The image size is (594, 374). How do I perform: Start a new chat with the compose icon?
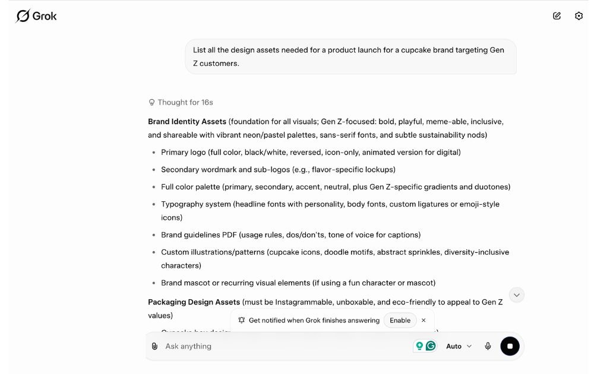point(556,15)
